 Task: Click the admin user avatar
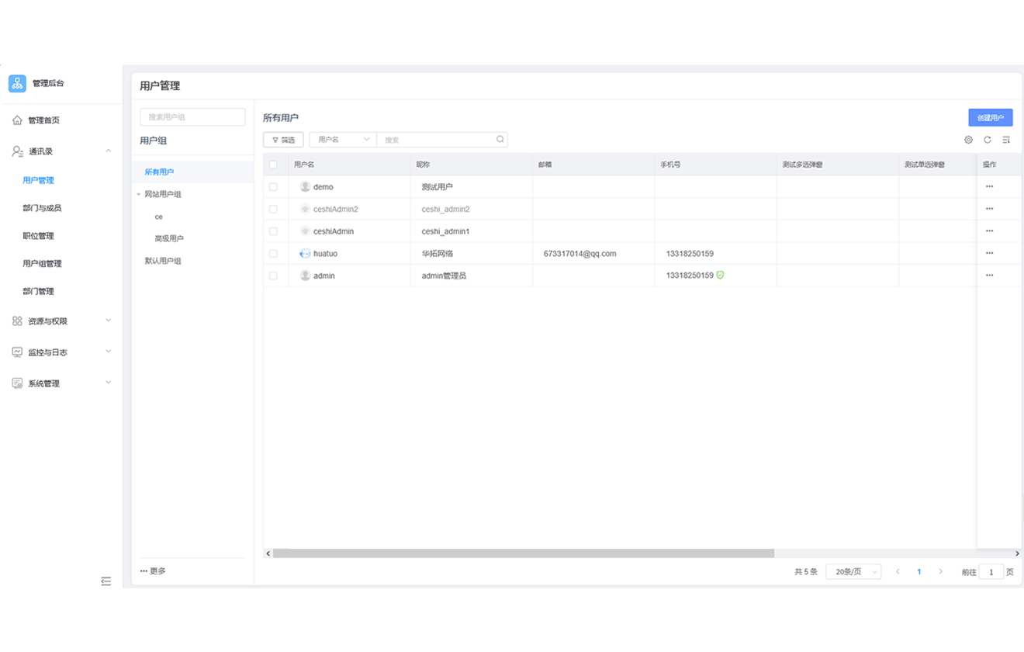(305, 276)
